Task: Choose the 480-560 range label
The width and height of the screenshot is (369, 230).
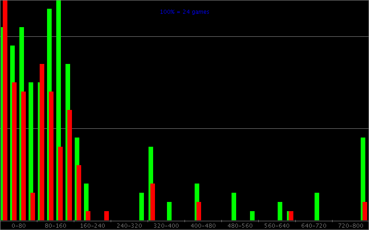Action: coord(240,226)
